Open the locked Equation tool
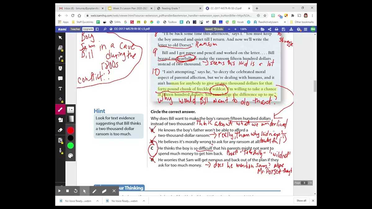Screen dimensions: 372x209 (60, 99)
